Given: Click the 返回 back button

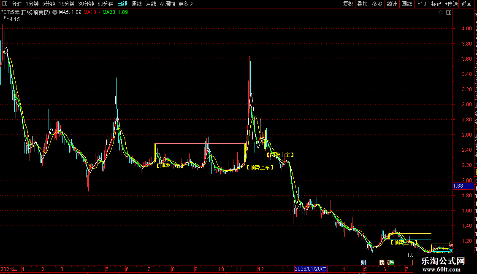Looking at the screenshot, I should (466, 4).
